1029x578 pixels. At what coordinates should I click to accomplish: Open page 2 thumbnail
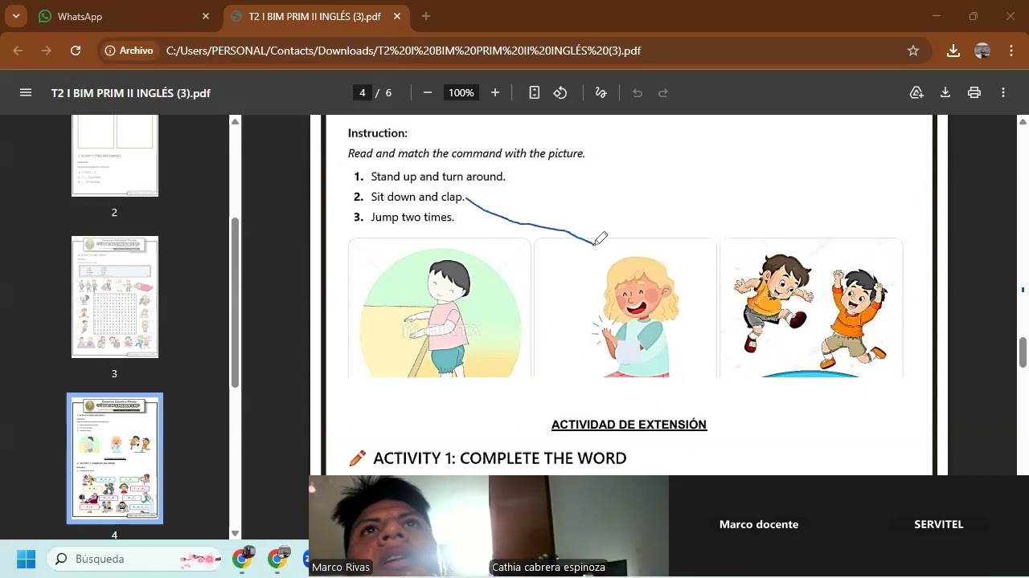coord(115,155)
